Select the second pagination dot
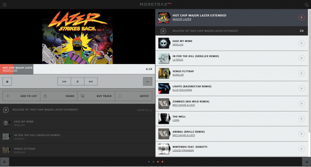This screenshot has width=311, height=167. 153,162
